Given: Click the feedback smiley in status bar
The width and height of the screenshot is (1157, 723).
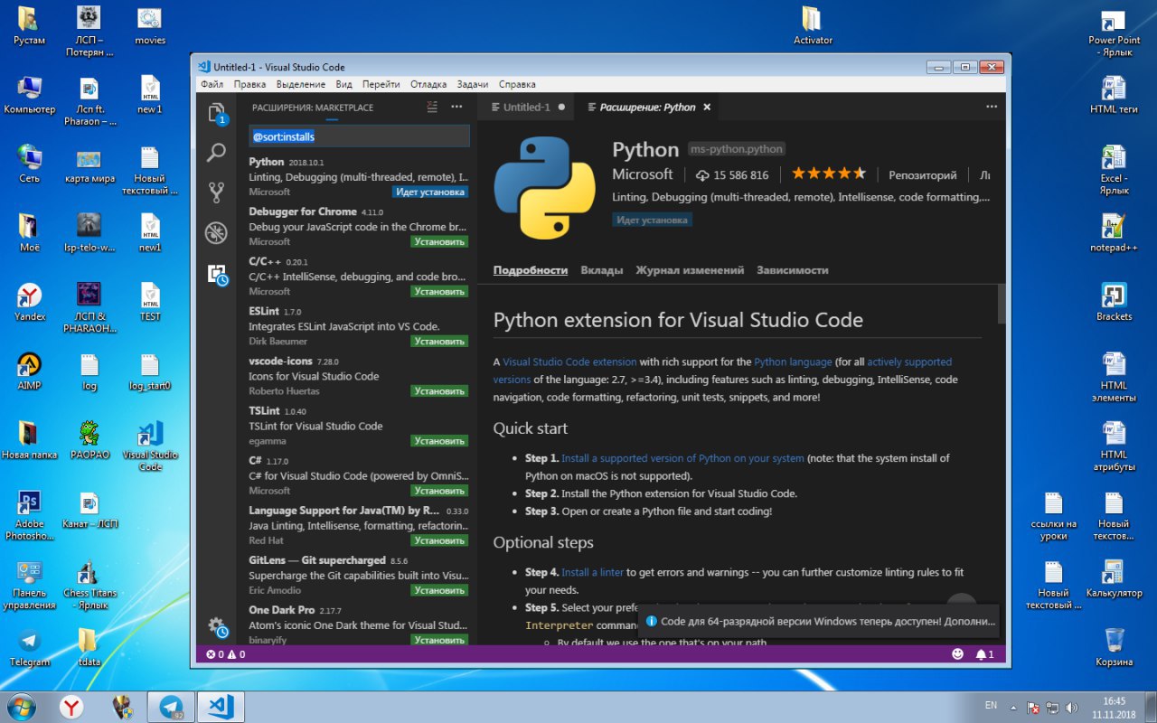Looking at the screenshot, I should point(958,654).
